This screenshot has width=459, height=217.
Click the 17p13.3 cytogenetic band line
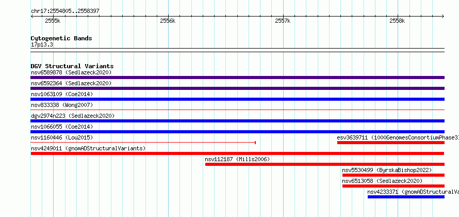tap(237, 50)
